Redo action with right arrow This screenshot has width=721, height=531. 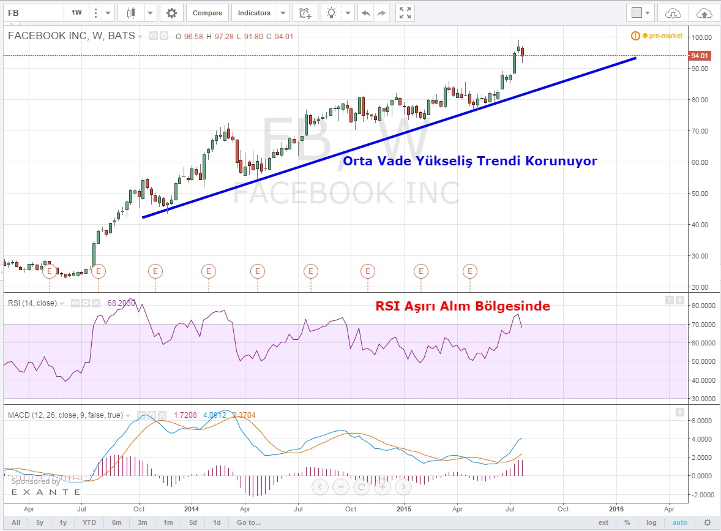[381, 13]
